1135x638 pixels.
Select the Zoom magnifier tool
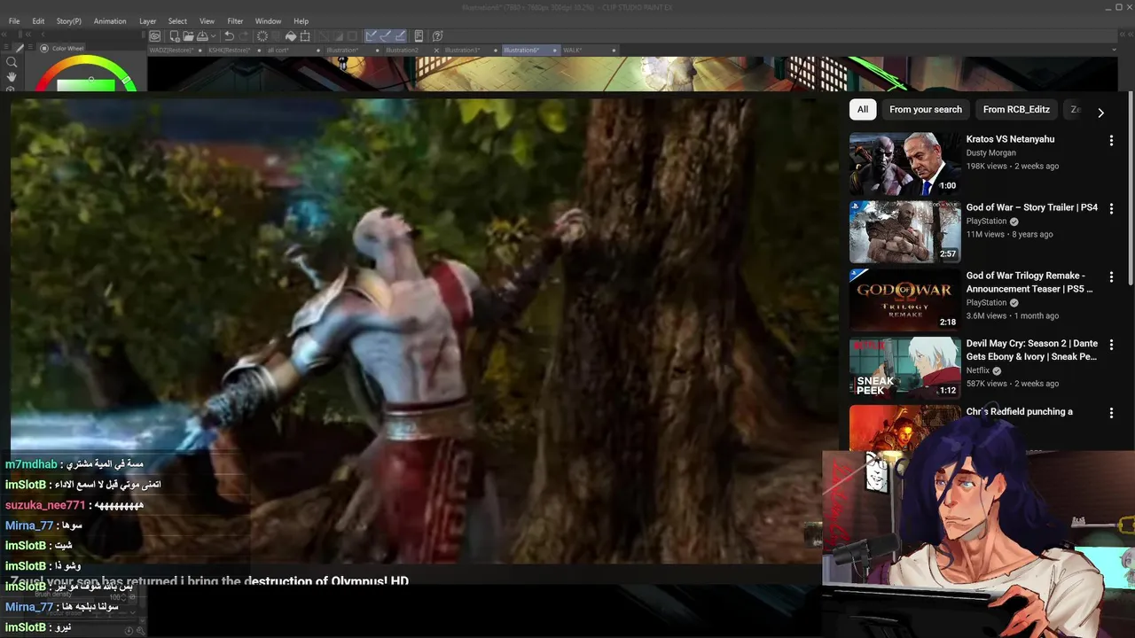pos(12,62)
